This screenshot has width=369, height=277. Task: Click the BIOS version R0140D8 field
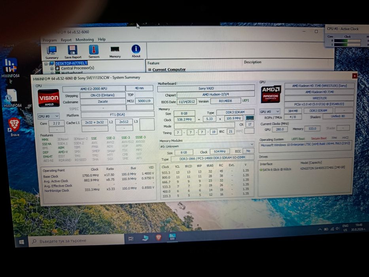[x=225, y=101]
